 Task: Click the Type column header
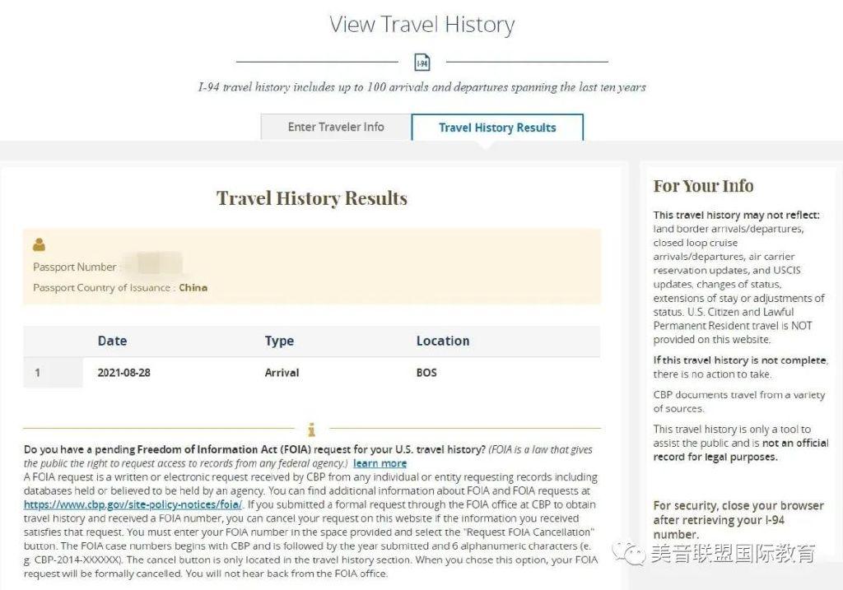tap(279, 341)
